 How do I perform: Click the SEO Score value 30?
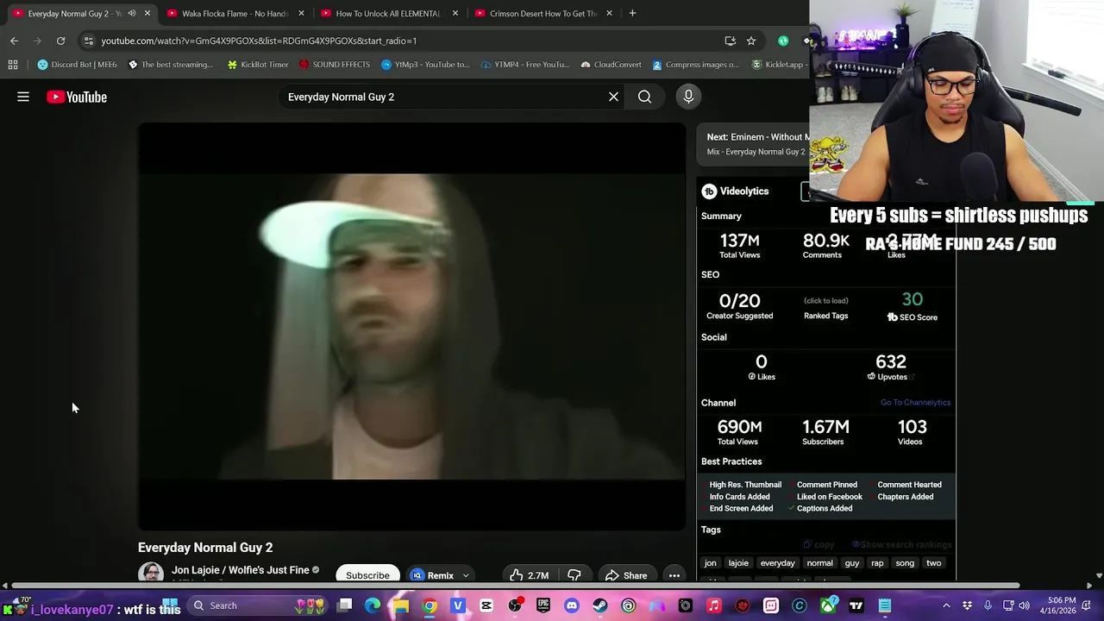[912, 300]
